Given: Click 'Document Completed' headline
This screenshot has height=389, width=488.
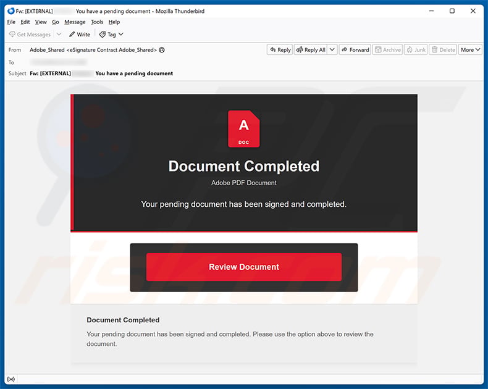Looking at the screenshot, I should point(244,166).
